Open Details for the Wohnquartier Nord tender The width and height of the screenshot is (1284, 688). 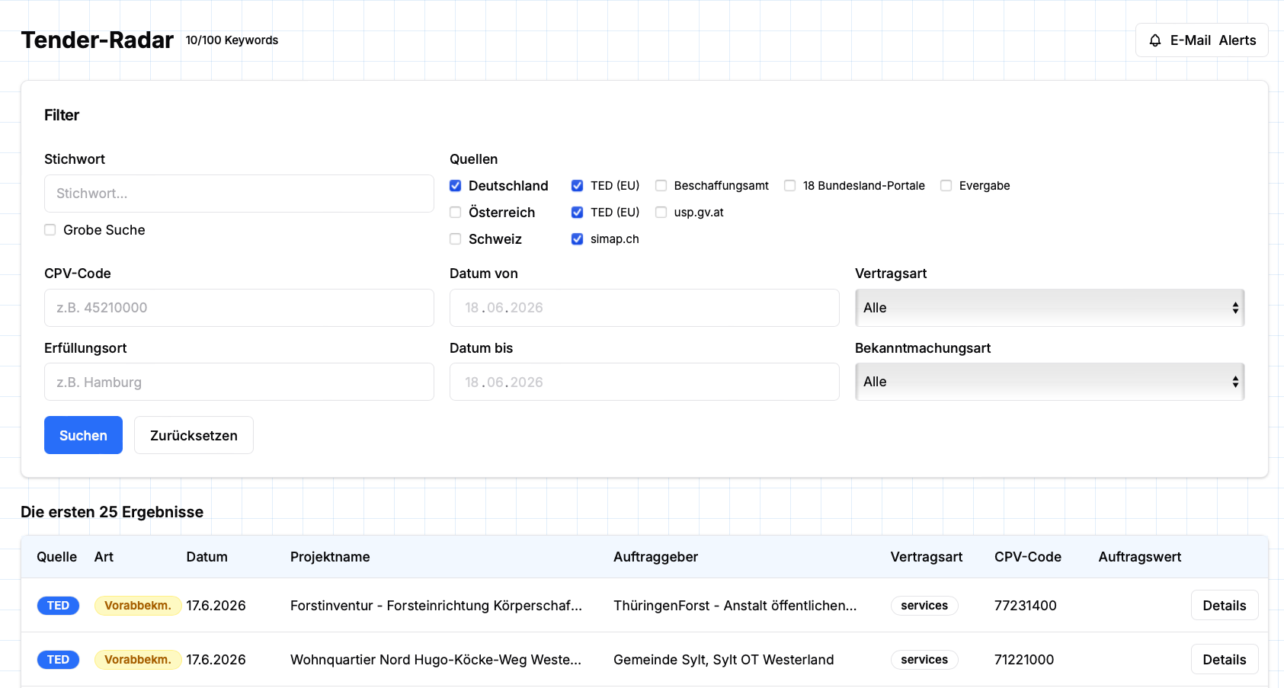(x=1225, y=659)
